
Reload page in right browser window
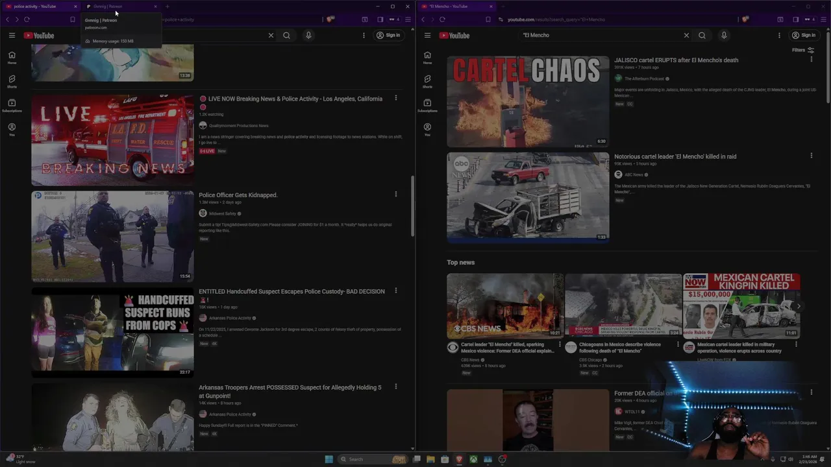pyautogui.click(x=442, y=19)
